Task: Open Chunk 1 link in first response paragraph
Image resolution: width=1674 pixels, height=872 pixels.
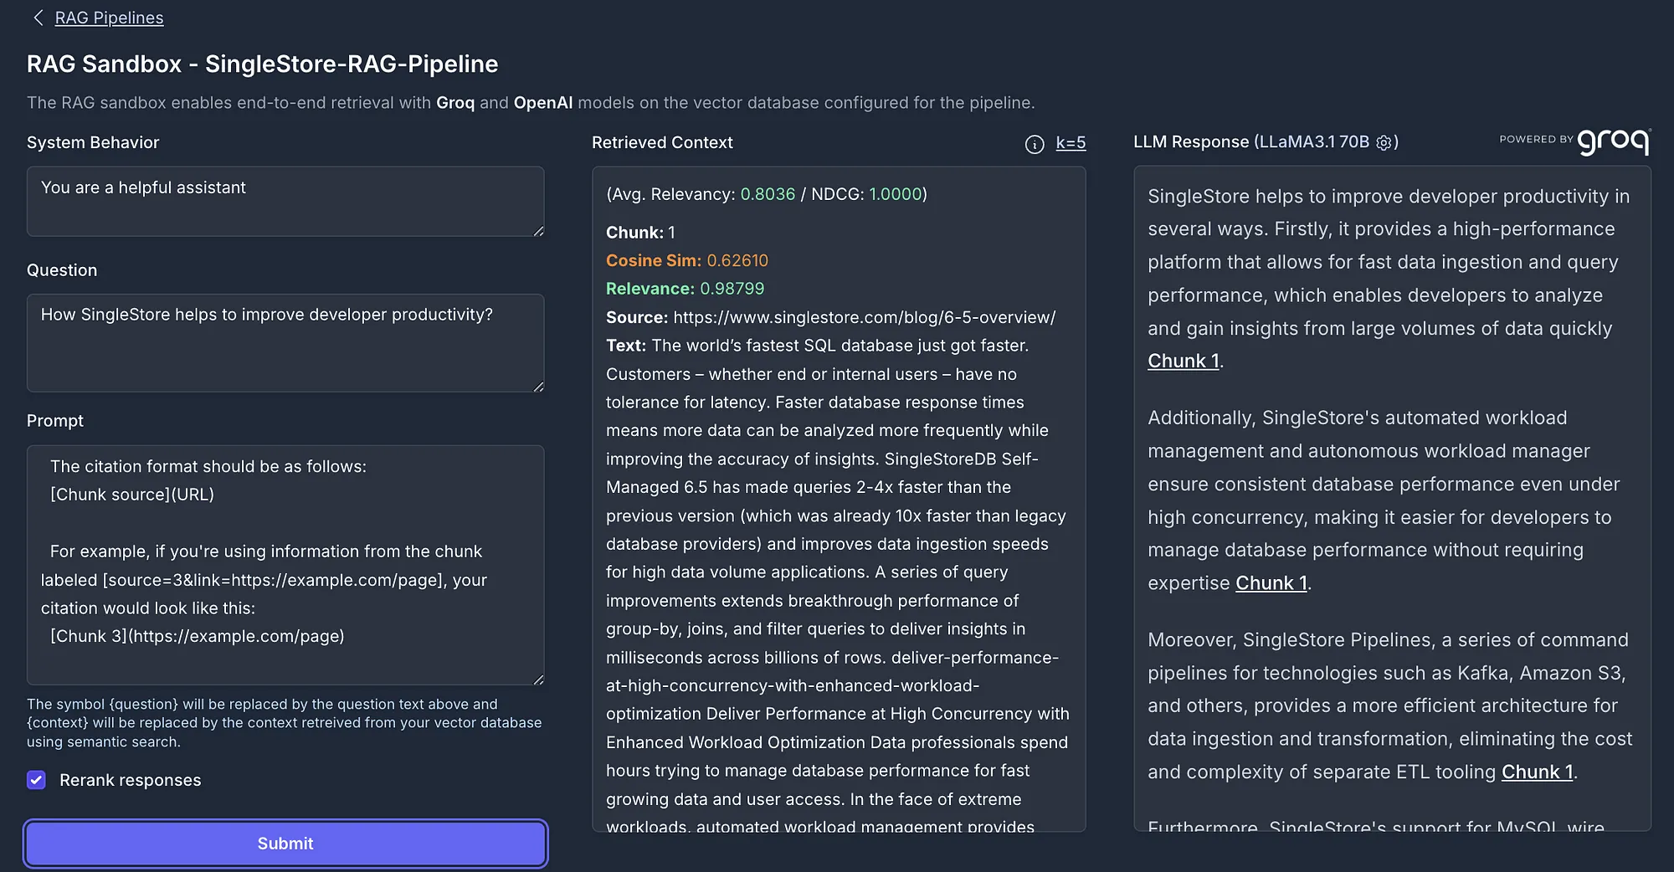Action: point(1184,361)
